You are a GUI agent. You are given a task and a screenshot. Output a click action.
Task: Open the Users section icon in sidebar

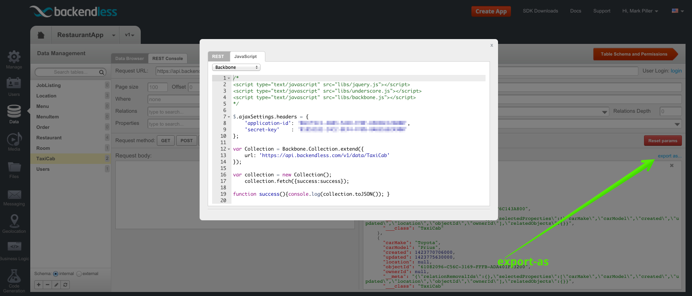coord(14,83)
